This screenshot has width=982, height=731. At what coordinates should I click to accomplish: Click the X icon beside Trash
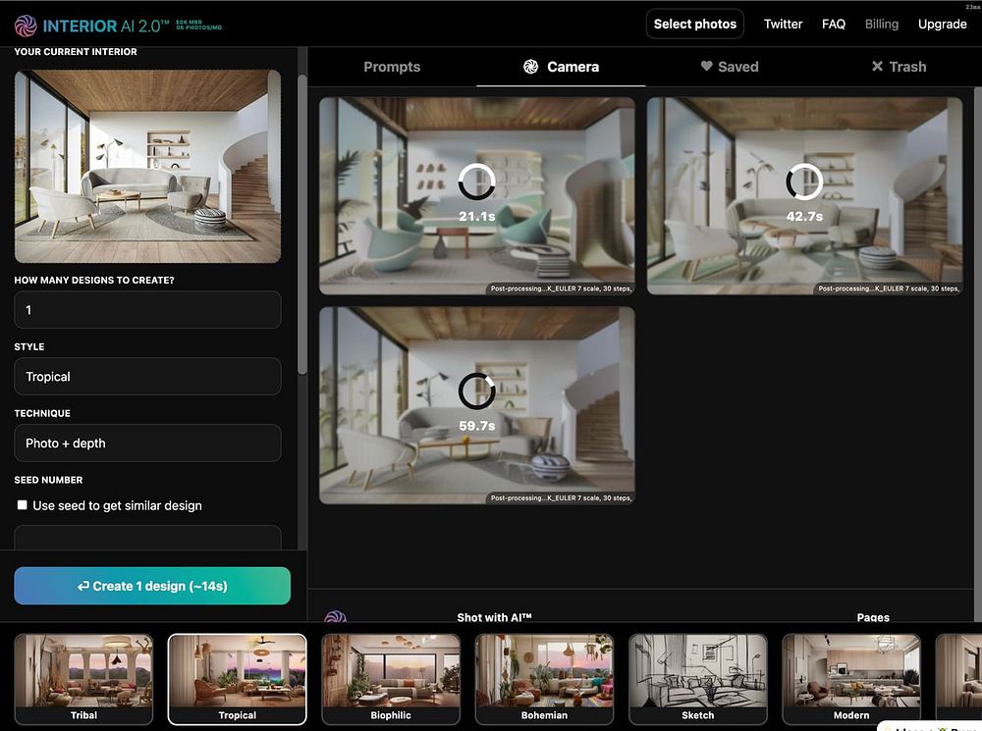(x=877, y=66)
